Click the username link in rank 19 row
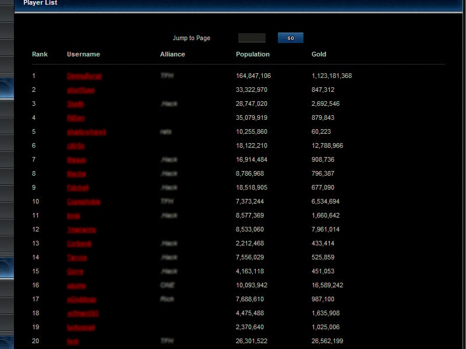The image size is (466, 349). (x=81, y=327)
